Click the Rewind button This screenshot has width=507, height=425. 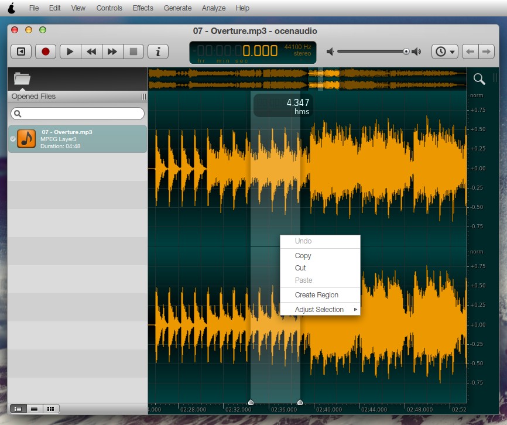coord(91,52)
